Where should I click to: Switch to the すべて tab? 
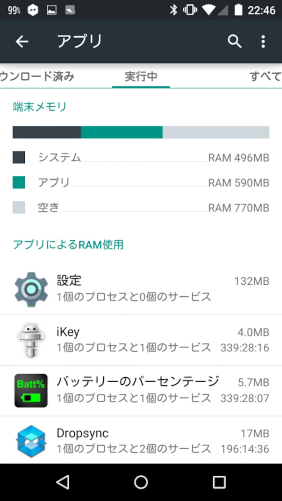[265, 76]
